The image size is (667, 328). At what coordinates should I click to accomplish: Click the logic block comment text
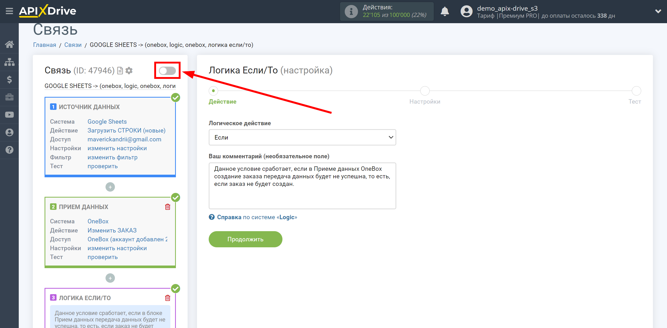pyautogui.click(x=110, y=319)
